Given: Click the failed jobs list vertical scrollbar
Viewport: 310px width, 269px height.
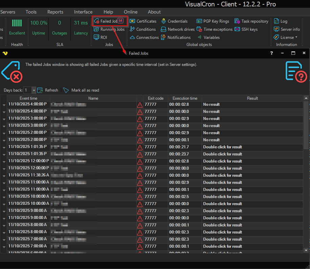Looking at the screenshot, I should (306, 125).
